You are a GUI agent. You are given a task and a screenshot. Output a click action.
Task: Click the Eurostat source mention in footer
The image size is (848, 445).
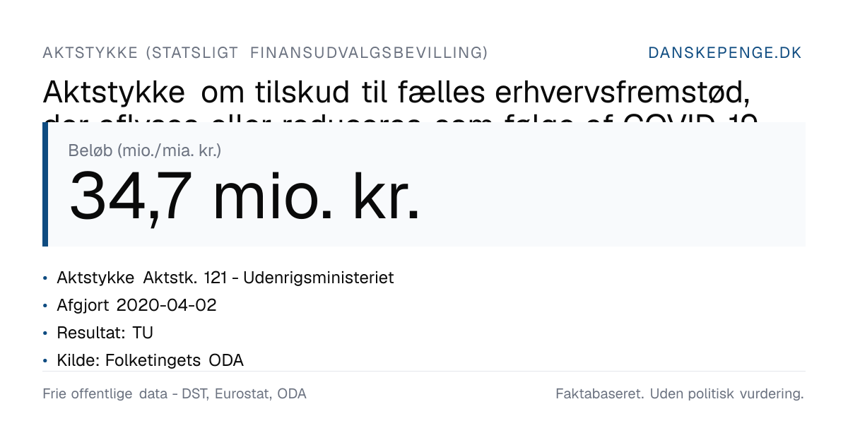(242, 394)
